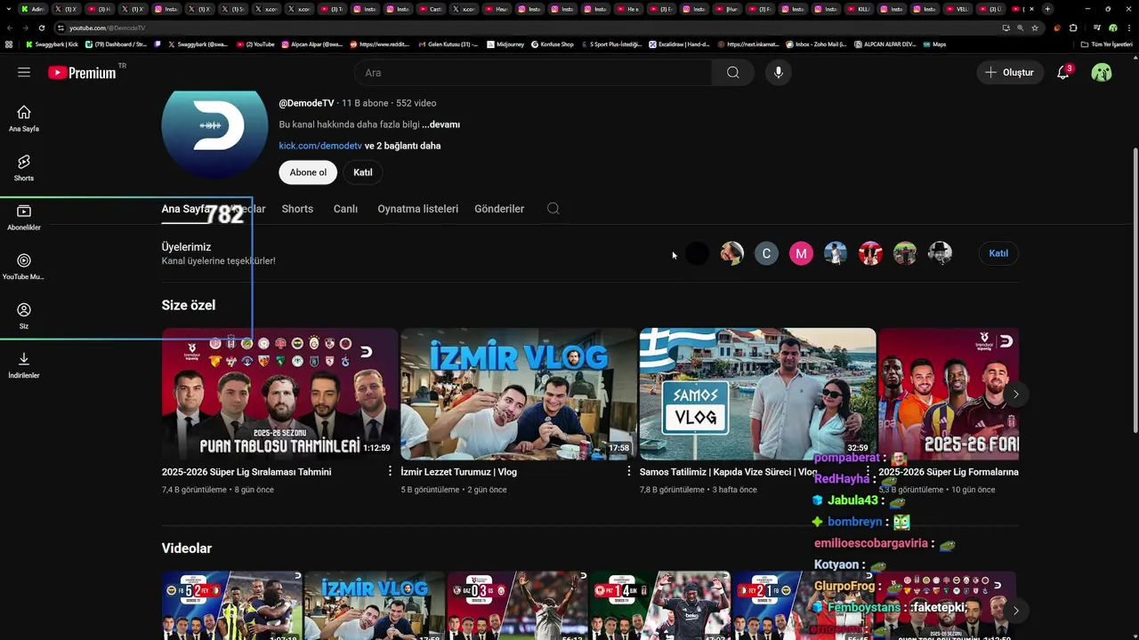Switch to Ana Sayfa channel tab
The image size is (1139, 640).
[x=186, y=209]
